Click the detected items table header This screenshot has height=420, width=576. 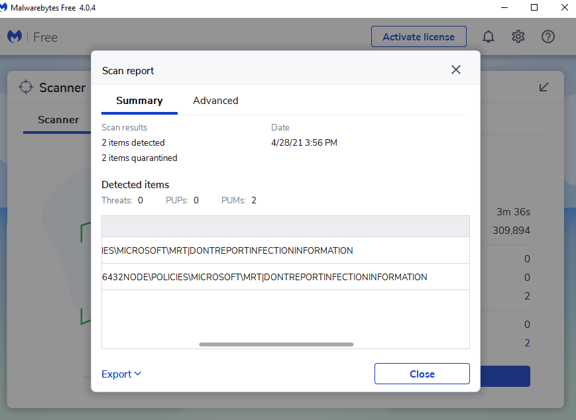pos(286,226)
